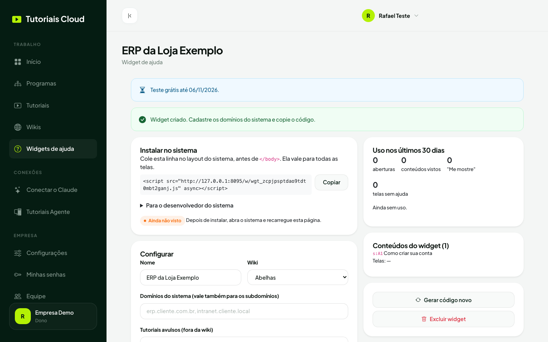Click the Programas hierarchy icon
The height and width of the screenshot is (342, 548).
pos(18,84)
